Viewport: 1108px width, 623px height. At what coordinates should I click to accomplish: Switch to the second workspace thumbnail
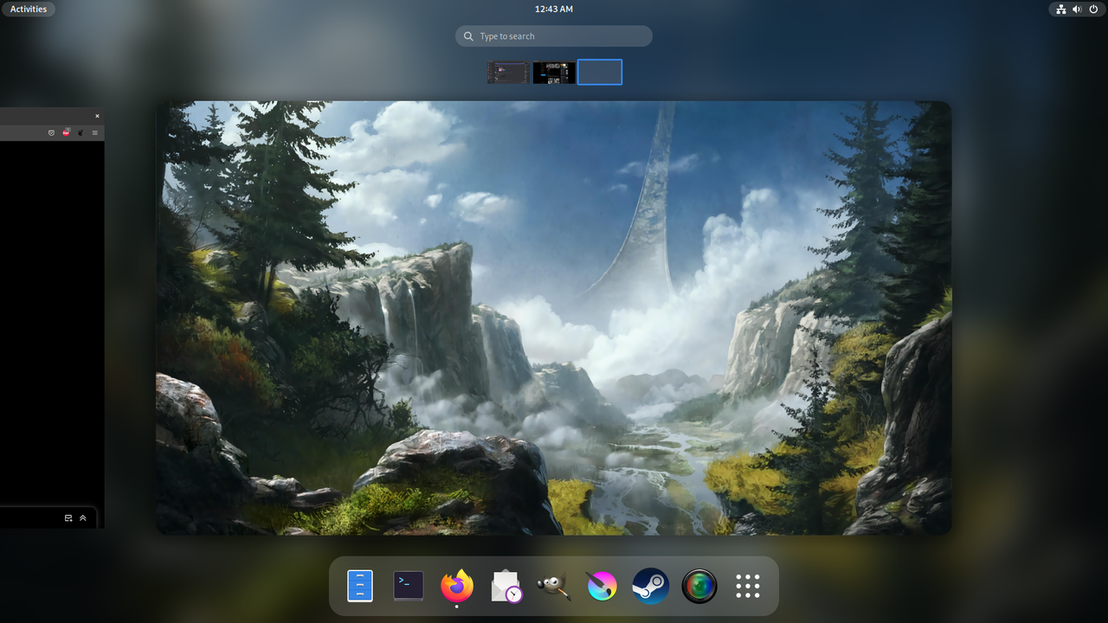554,72
